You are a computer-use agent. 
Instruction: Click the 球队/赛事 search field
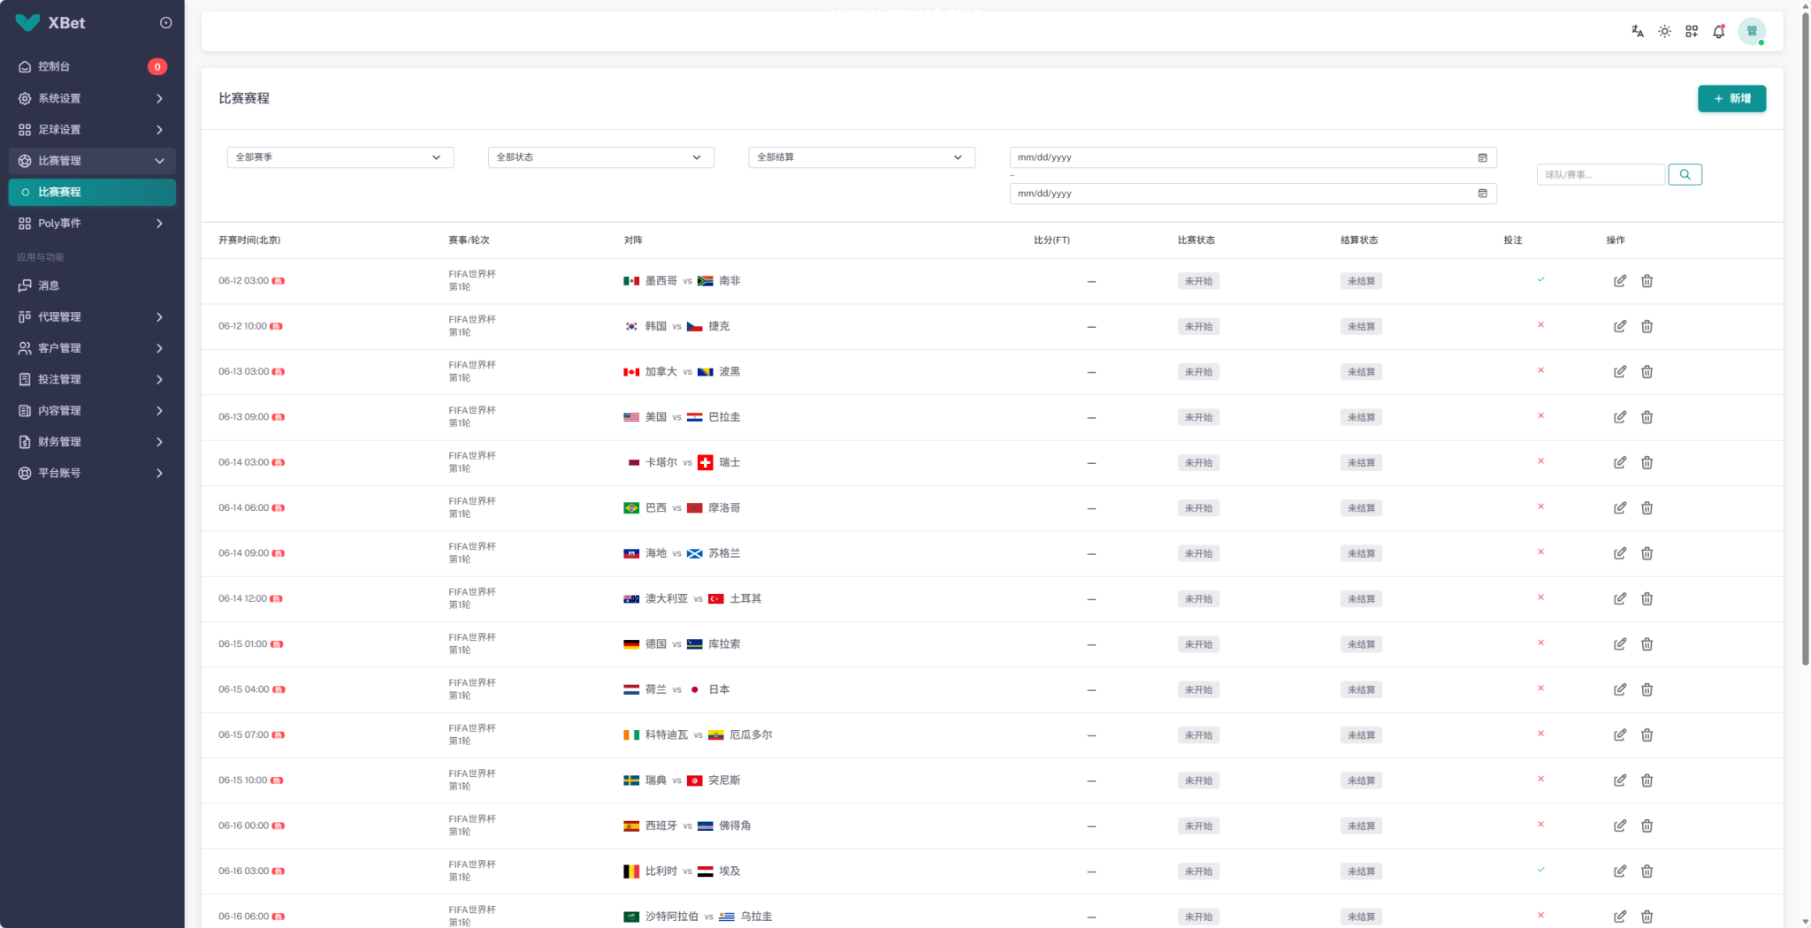coord(1601,175)
